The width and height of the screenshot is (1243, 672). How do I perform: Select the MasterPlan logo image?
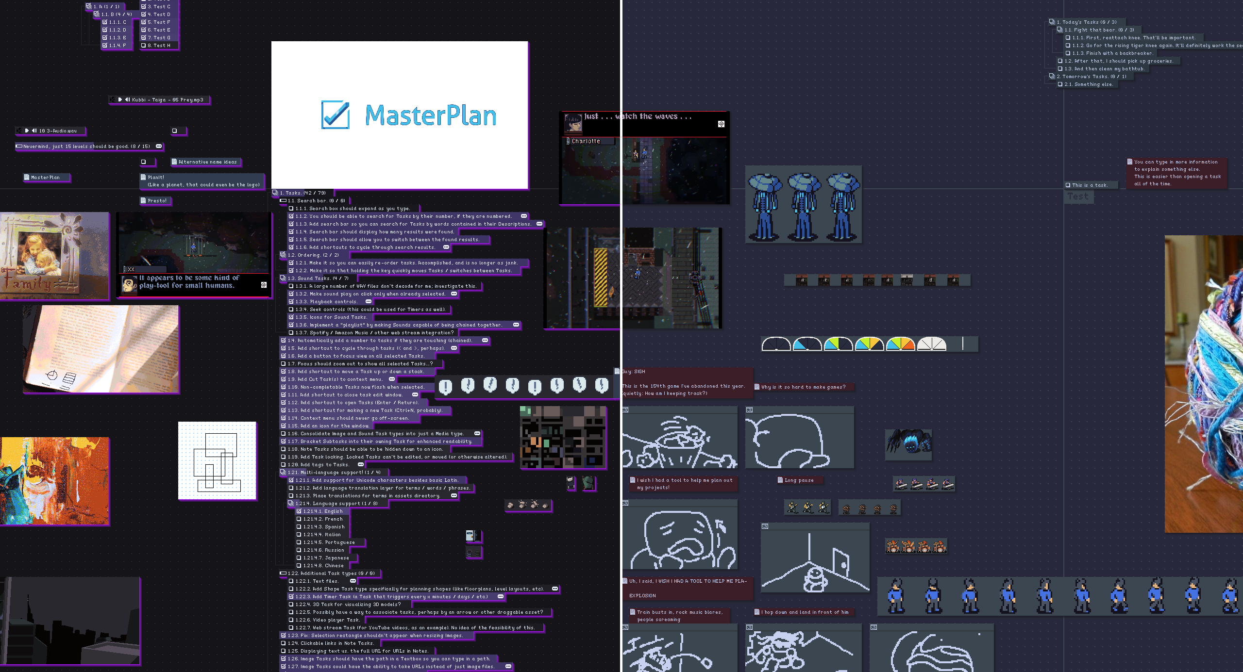400,115
